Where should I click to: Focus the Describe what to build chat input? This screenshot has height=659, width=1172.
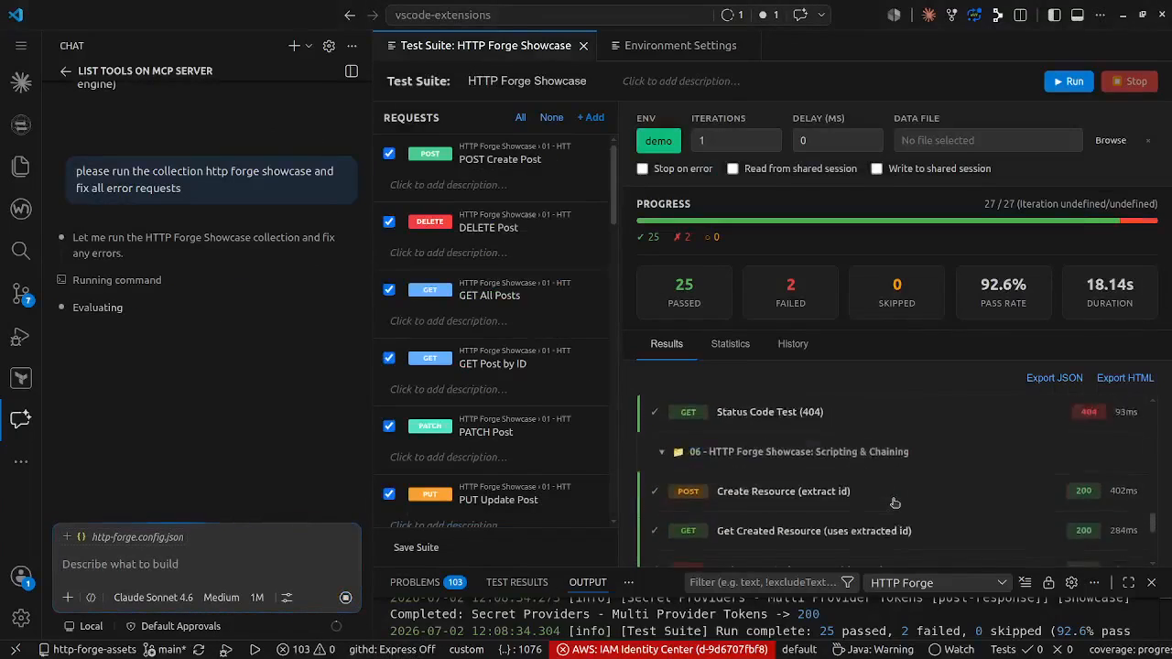[207, 564]
